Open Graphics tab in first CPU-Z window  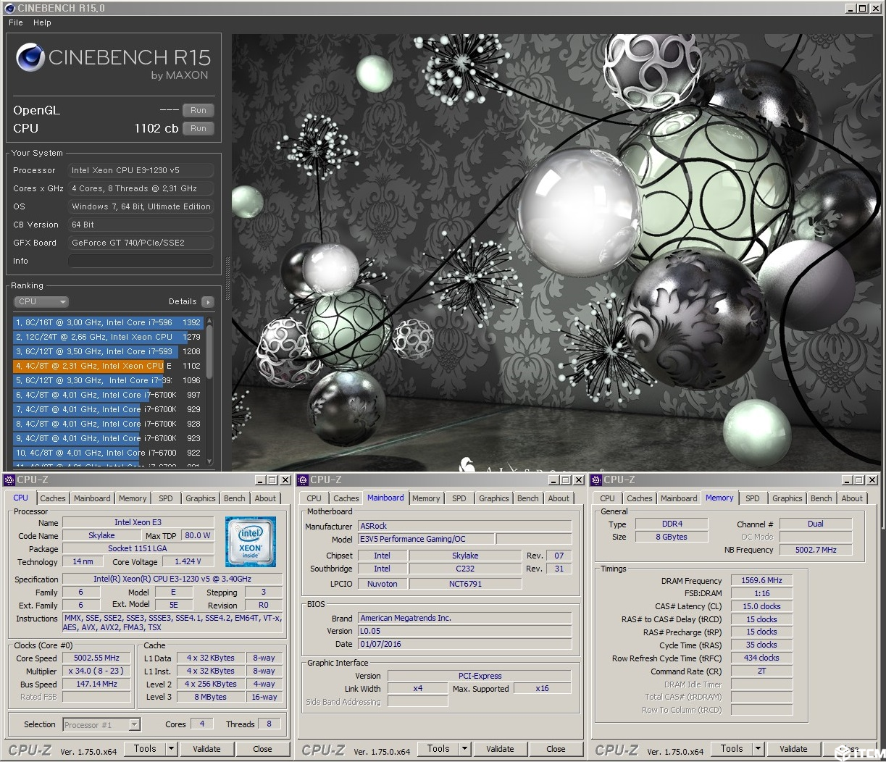pos(201,498)
